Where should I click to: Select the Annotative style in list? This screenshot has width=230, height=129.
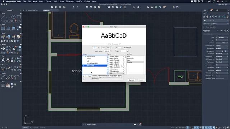tap(91, 57)
